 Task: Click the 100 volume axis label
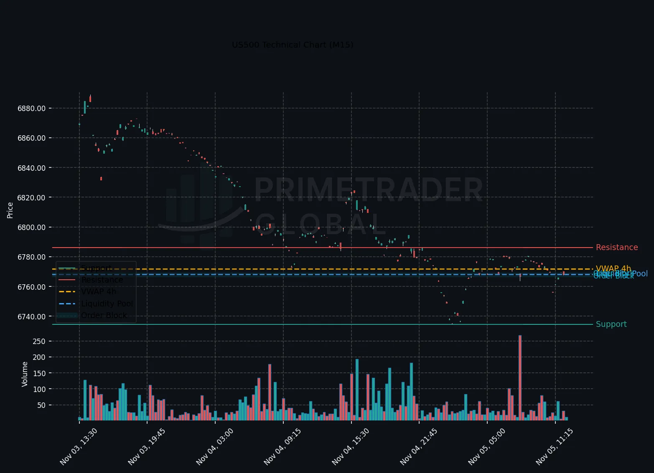39,389
